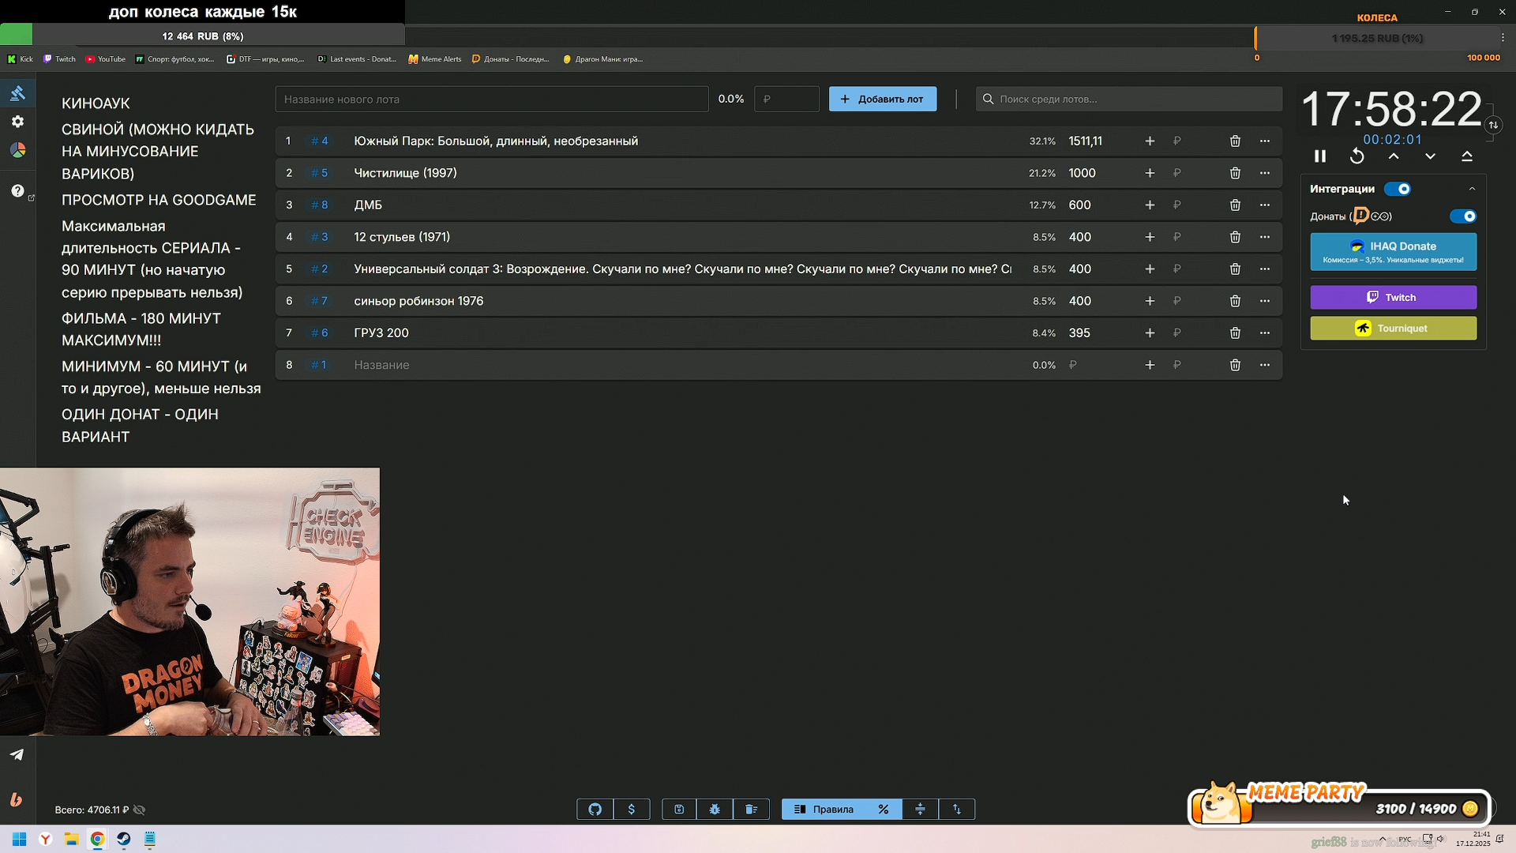Pause the countdown timer
The height and width of the screenshot is (853, 1516).
[x=1320, y=156]
